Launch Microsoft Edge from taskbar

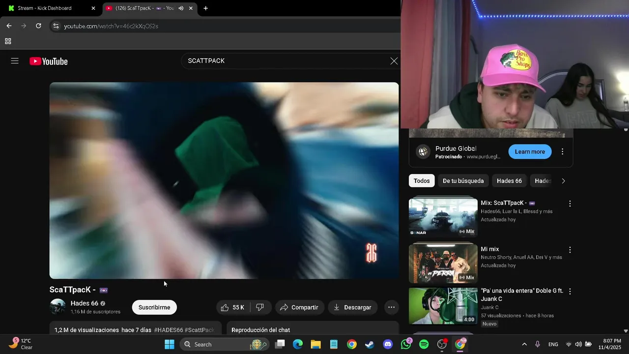[x=298, y=344]
